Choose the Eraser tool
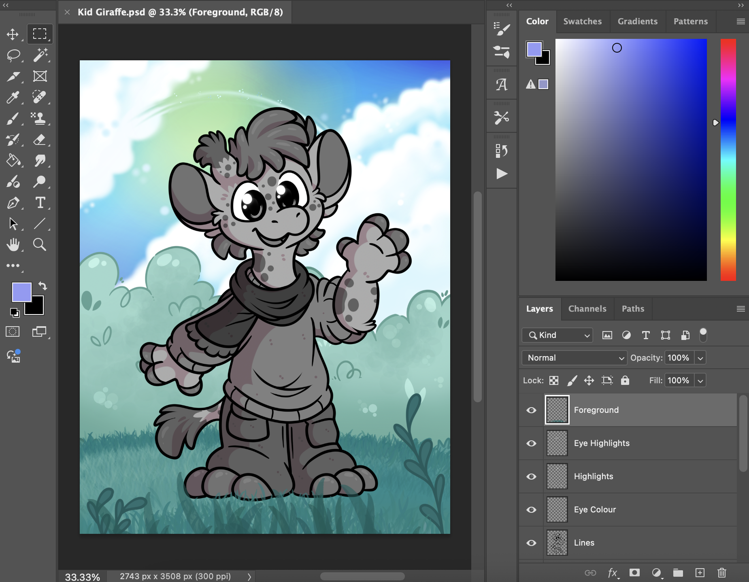The width and height of the screenshot is (749, 582). [39, 139]
